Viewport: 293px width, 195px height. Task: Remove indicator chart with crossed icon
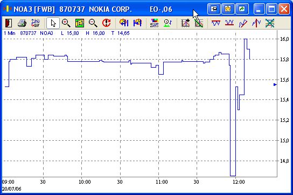199,23
